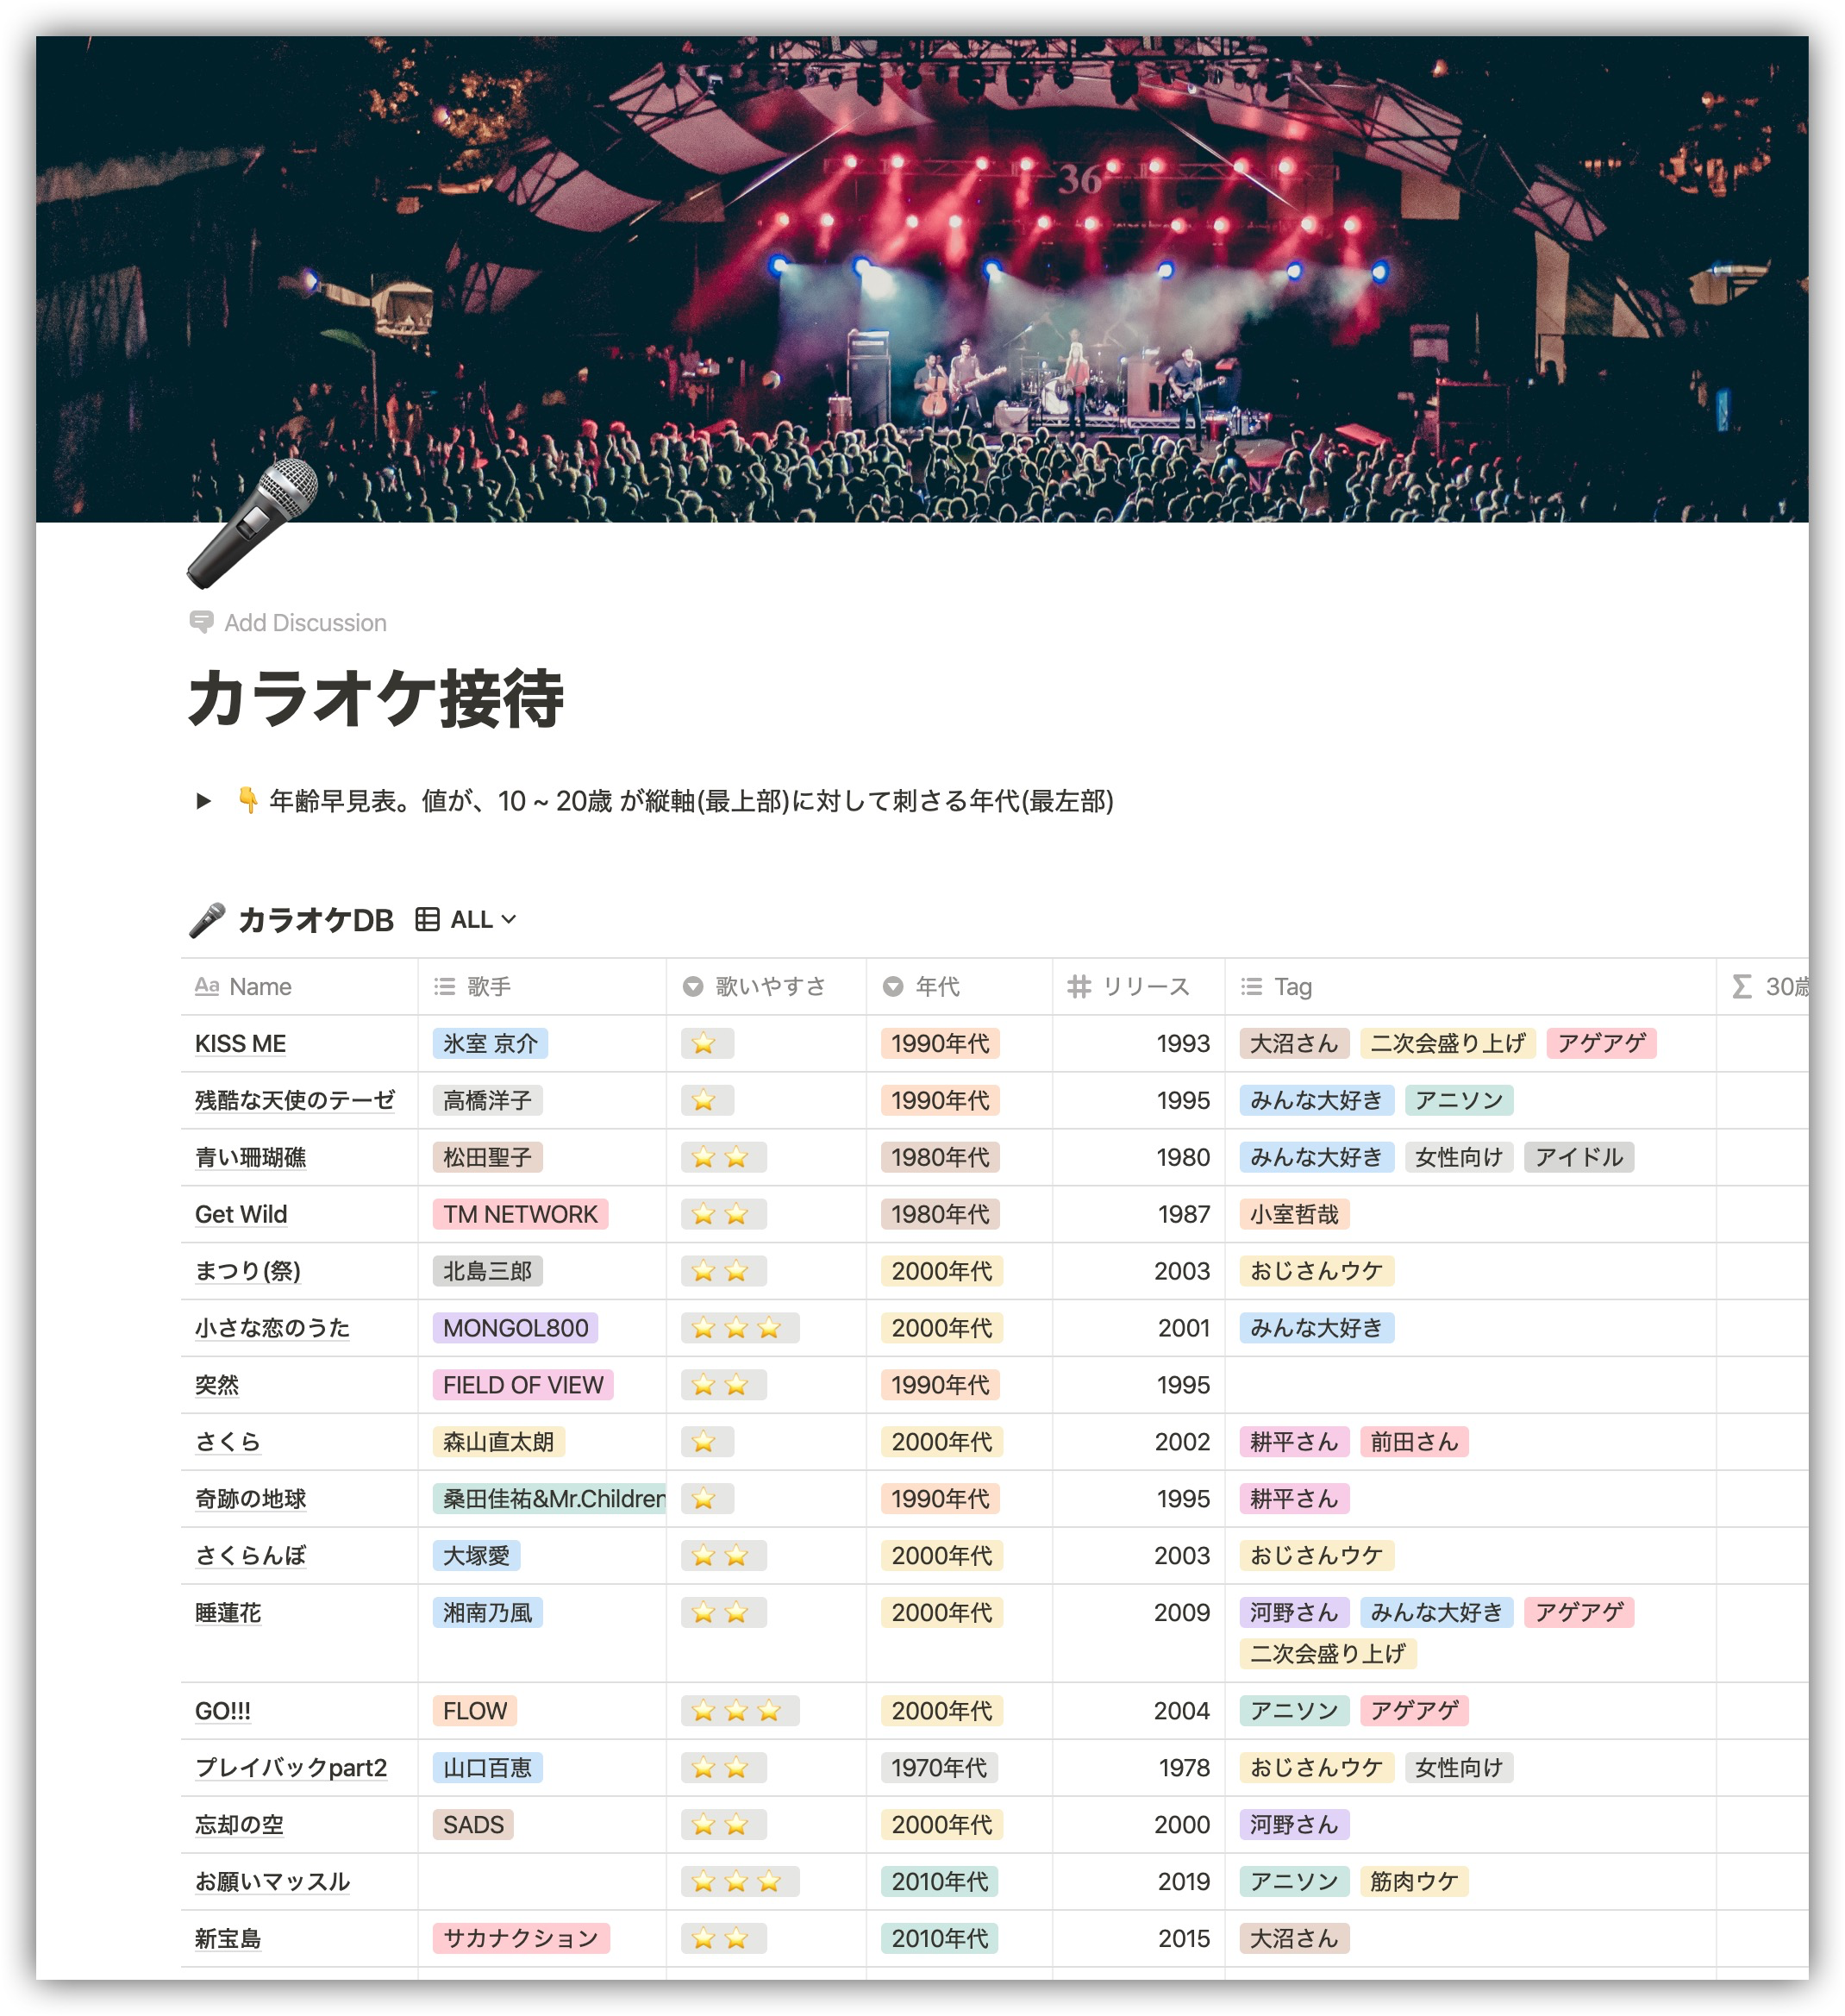Click the three-star rating for GO!!!
Image resolution: width=1845 pixels, height=2016 pixels.
740,1711
